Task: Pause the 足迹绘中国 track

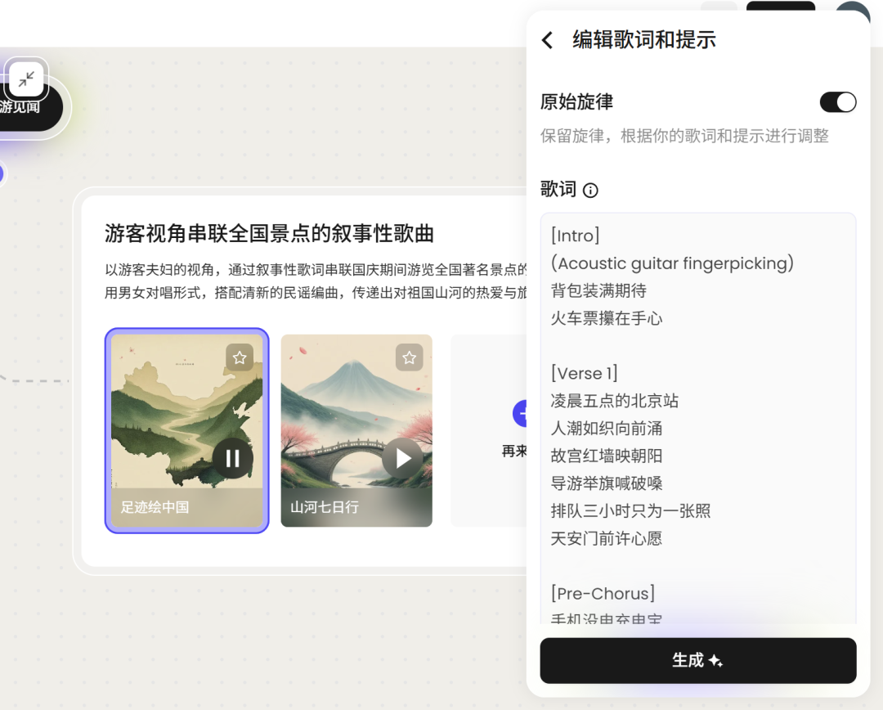Action: coord(232,459)
